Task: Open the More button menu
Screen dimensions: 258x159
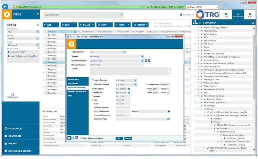Action: (122, 25)
